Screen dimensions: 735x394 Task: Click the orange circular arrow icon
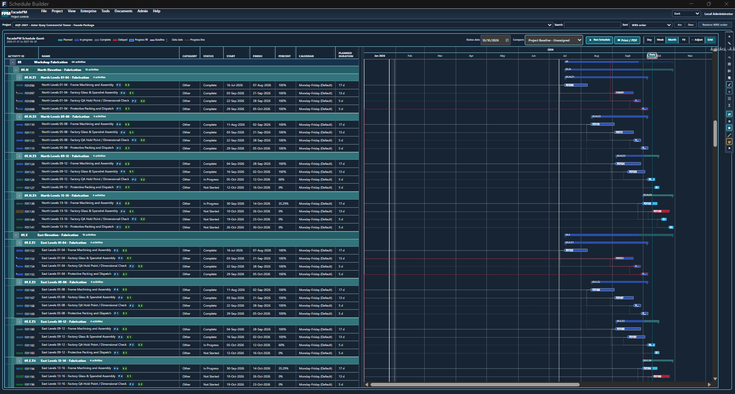point(729,142)
